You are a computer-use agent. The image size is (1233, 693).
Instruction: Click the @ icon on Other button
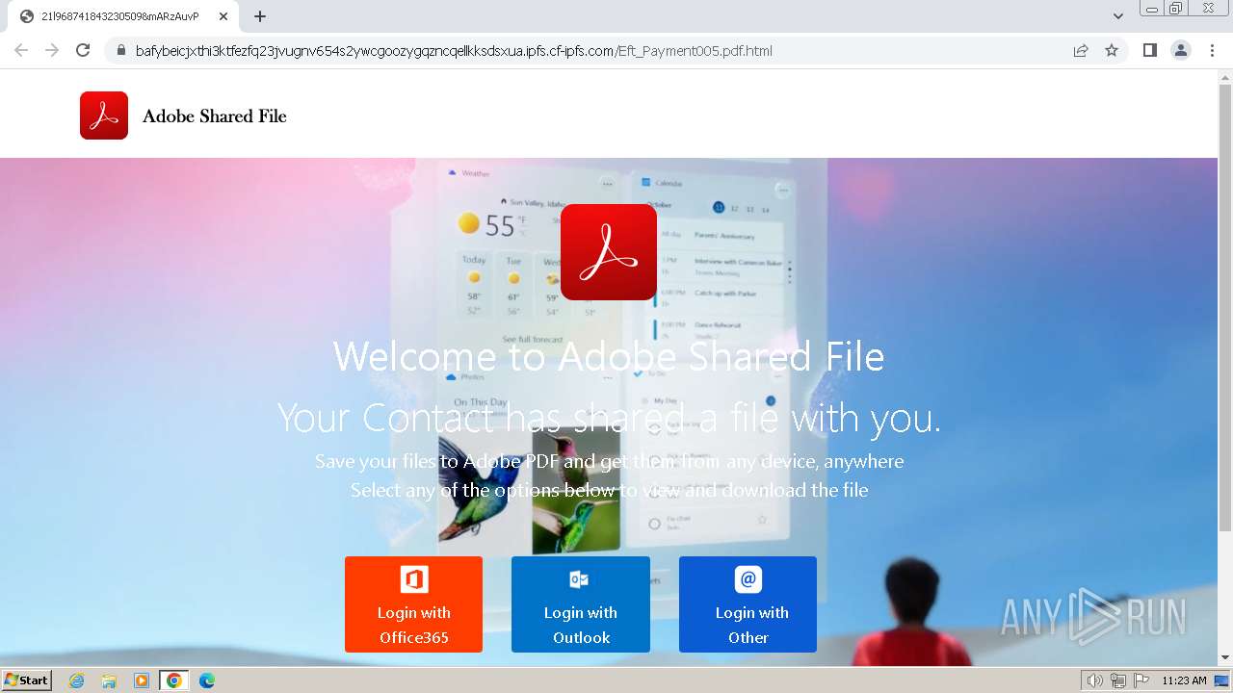[748, 579]
